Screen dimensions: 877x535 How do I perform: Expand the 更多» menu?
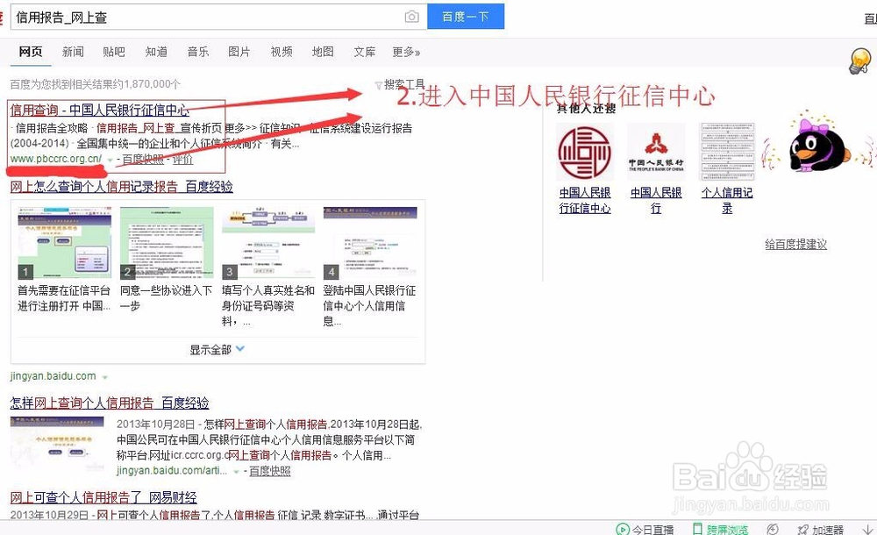coord(406,52)
